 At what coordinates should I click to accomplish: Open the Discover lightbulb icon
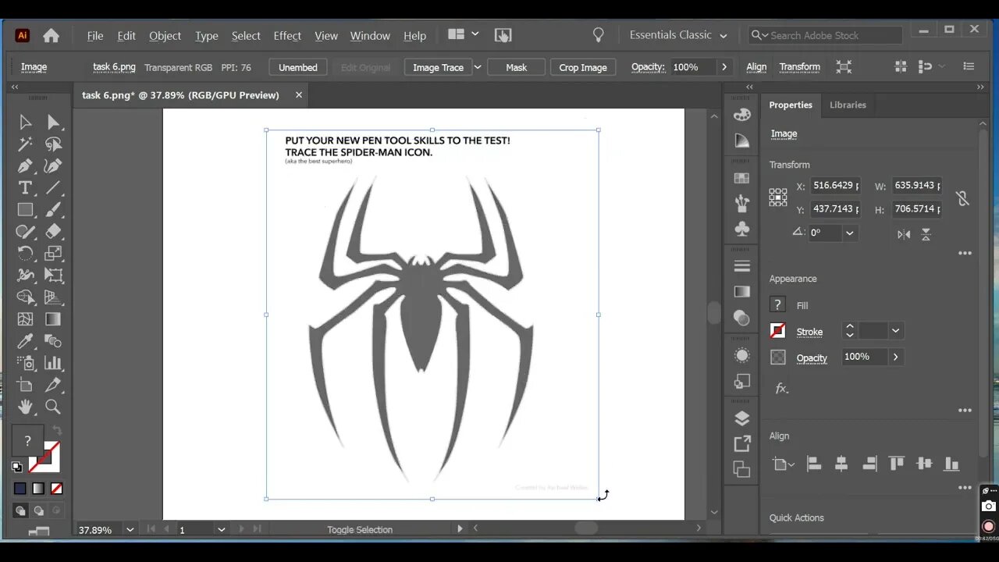coord(599,35)
